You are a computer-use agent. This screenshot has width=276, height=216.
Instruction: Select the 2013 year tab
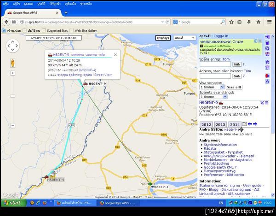[x=220, y=124]
